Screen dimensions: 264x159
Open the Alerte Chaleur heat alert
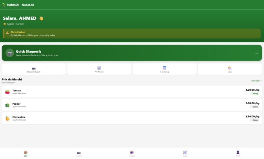tap(132, 33)
